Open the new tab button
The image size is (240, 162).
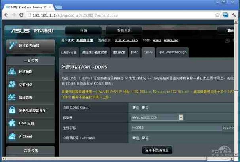coord(59,7)
